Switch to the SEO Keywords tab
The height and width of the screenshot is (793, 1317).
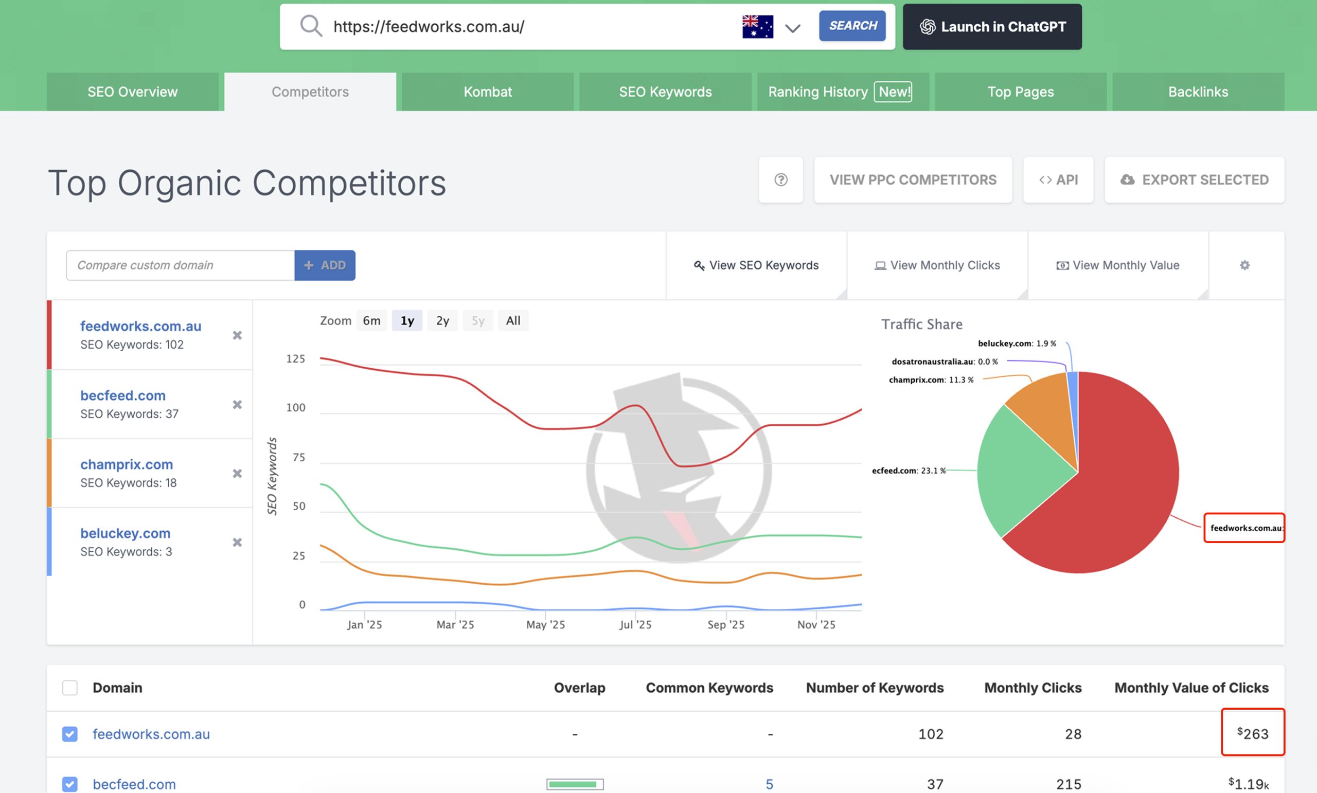click(665, 92)
